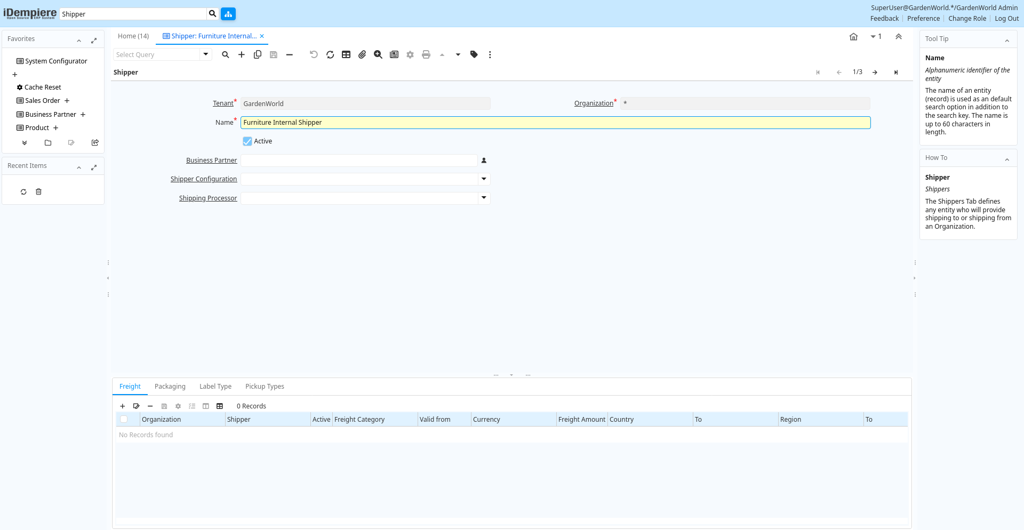Image resolution: width=1024 pixels, height=530 pixels.
Task: Click the Refresh icon in main toolbar
Action: coord(330,54)
